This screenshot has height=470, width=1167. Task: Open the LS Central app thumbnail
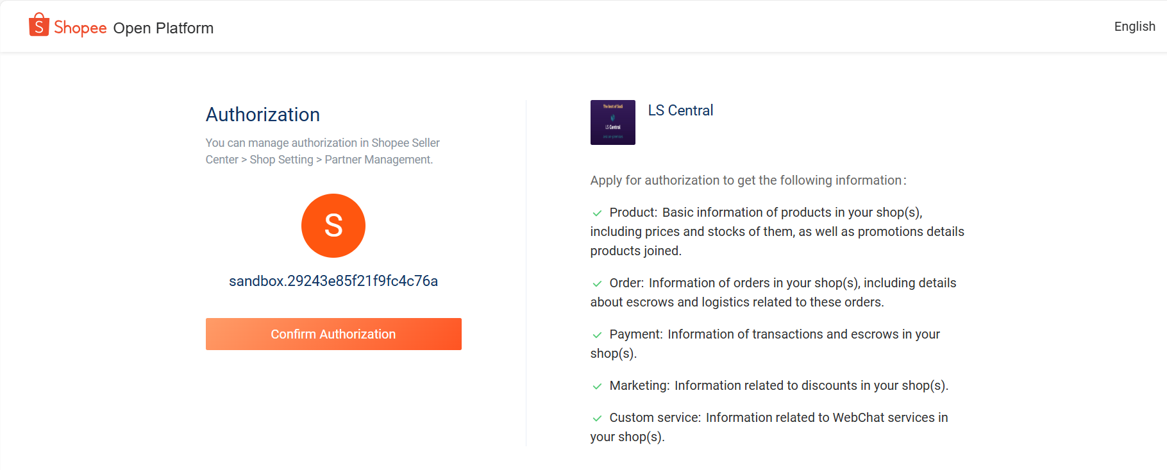click(x=612, y=122)
